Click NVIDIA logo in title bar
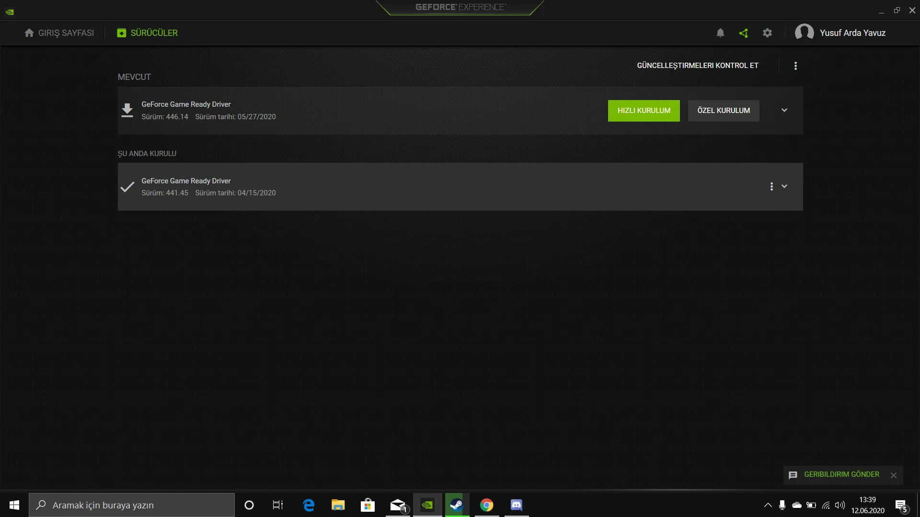The height and width of the screenshot is (517, 920). (10, 11)
